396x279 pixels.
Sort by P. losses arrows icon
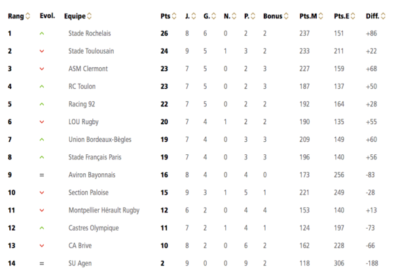pyautogui.click(x=253, y=16)
